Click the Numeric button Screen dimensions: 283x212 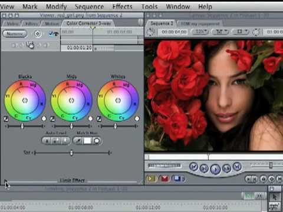[15, 34]
